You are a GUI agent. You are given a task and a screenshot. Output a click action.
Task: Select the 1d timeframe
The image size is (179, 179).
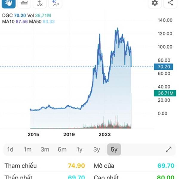[x=10, y=149]
